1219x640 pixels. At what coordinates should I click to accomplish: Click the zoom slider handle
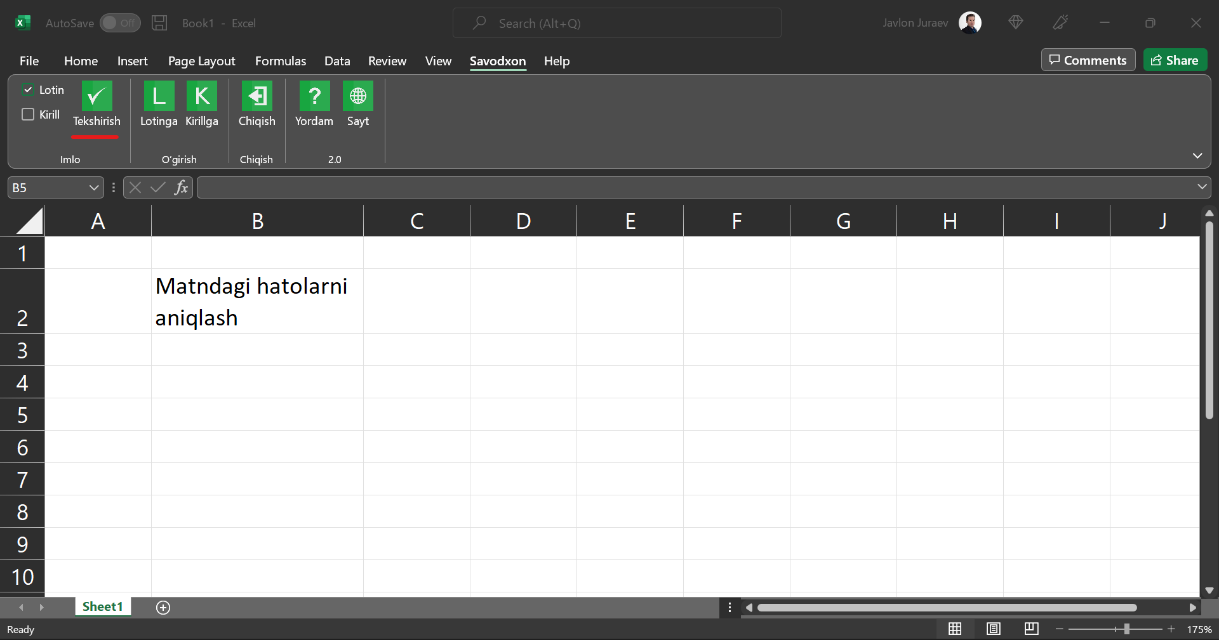click(1126, 629)
